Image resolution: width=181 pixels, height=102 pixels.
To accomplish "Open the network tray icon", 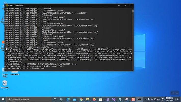I will point(155,99).
